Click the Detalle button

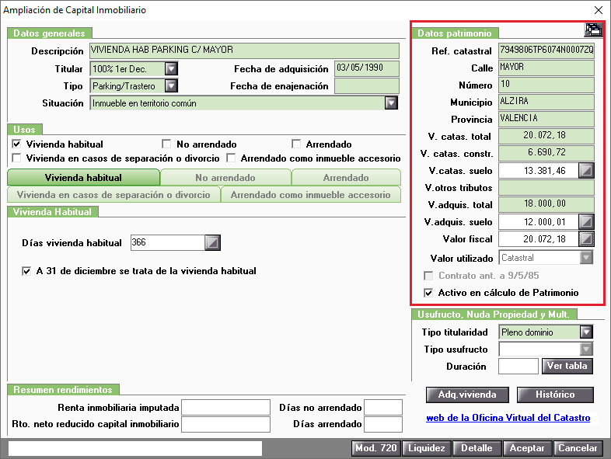(x=477, y=448)
